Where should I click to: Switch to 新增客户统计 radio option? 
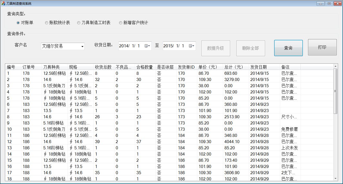[x=121, y=23]
